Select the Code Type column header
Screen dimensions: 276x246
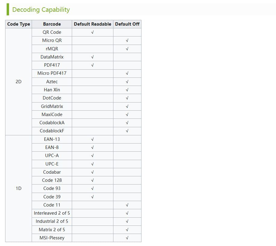pyautogui.click(x=18, y=24)
